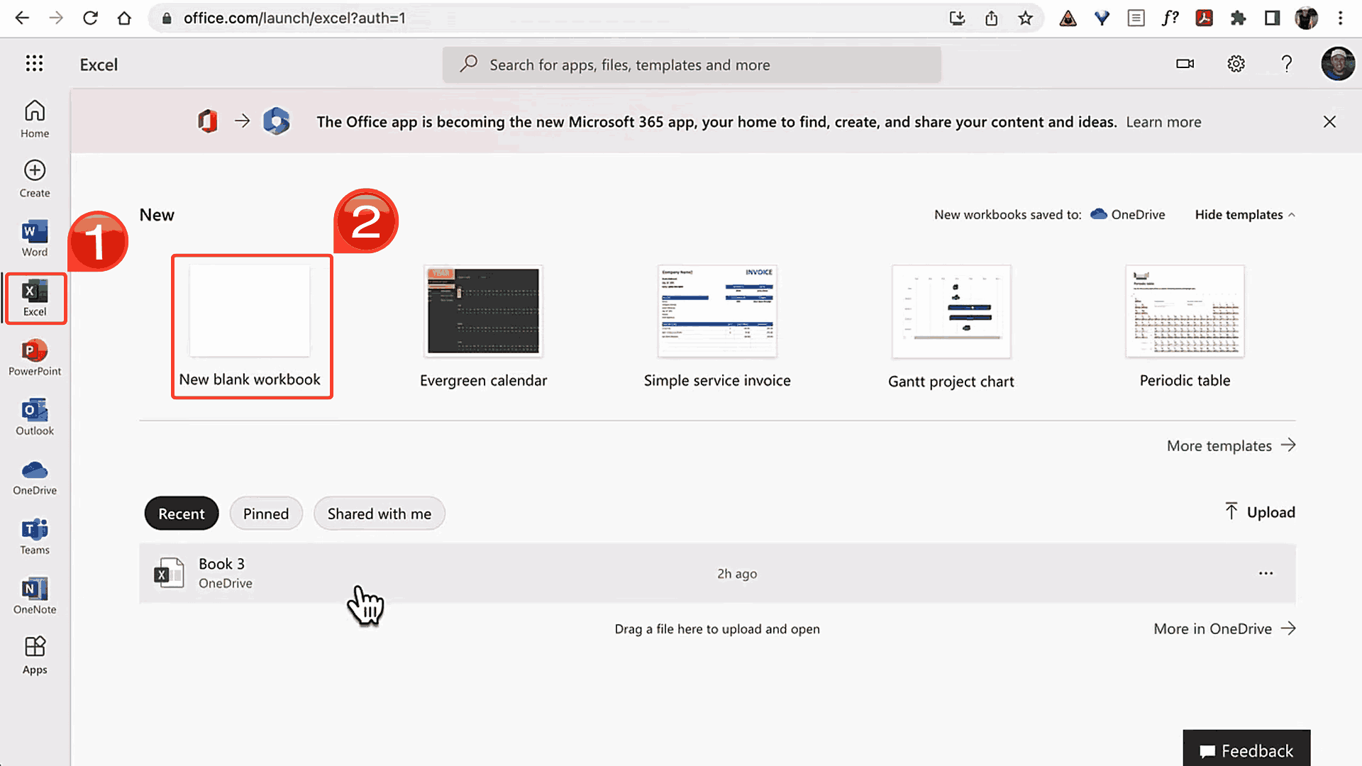The image size is (1362, 766).
Task: Open the browser extensions puzzle icon
Action: tap(1239, 18)
